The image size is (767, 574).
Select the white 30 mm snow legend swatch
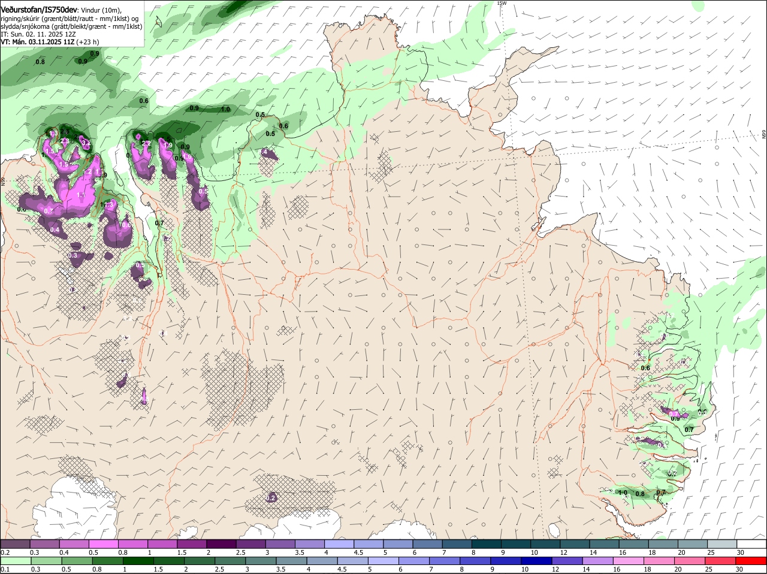[752, 544]
